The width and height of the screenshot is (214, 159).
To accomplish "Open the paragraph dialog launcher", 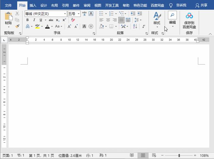I will 147,34.
